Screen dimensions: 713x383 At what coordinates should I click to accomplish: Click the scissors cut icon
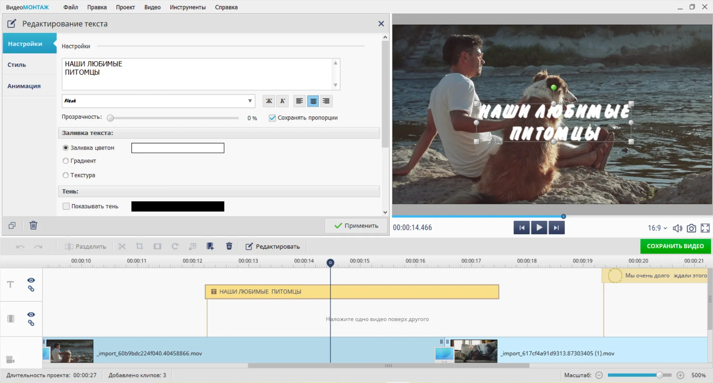pos(122,246)
